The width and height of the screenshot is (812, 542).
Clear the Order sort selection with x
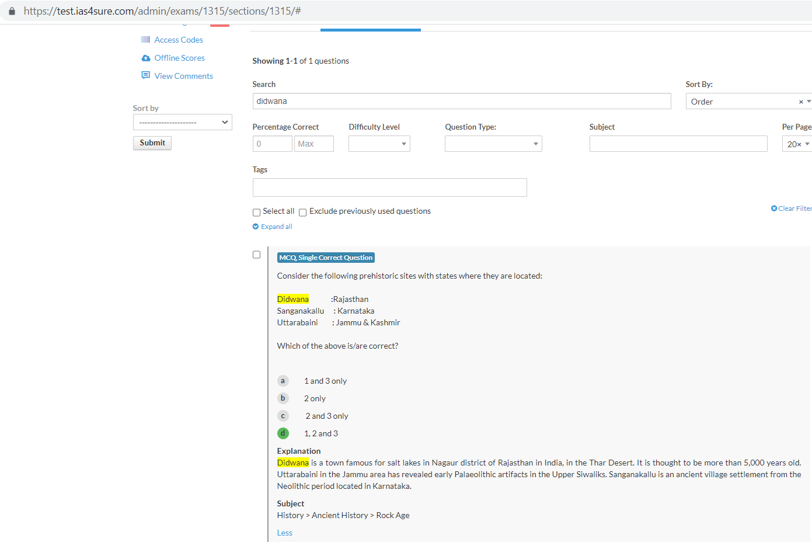(801, 102)
